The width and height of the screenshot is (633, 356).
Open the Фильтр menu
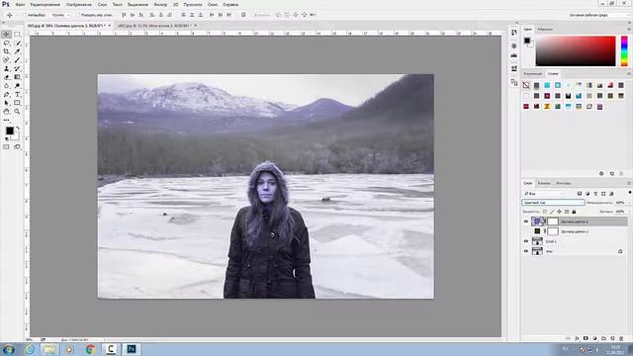160,4
